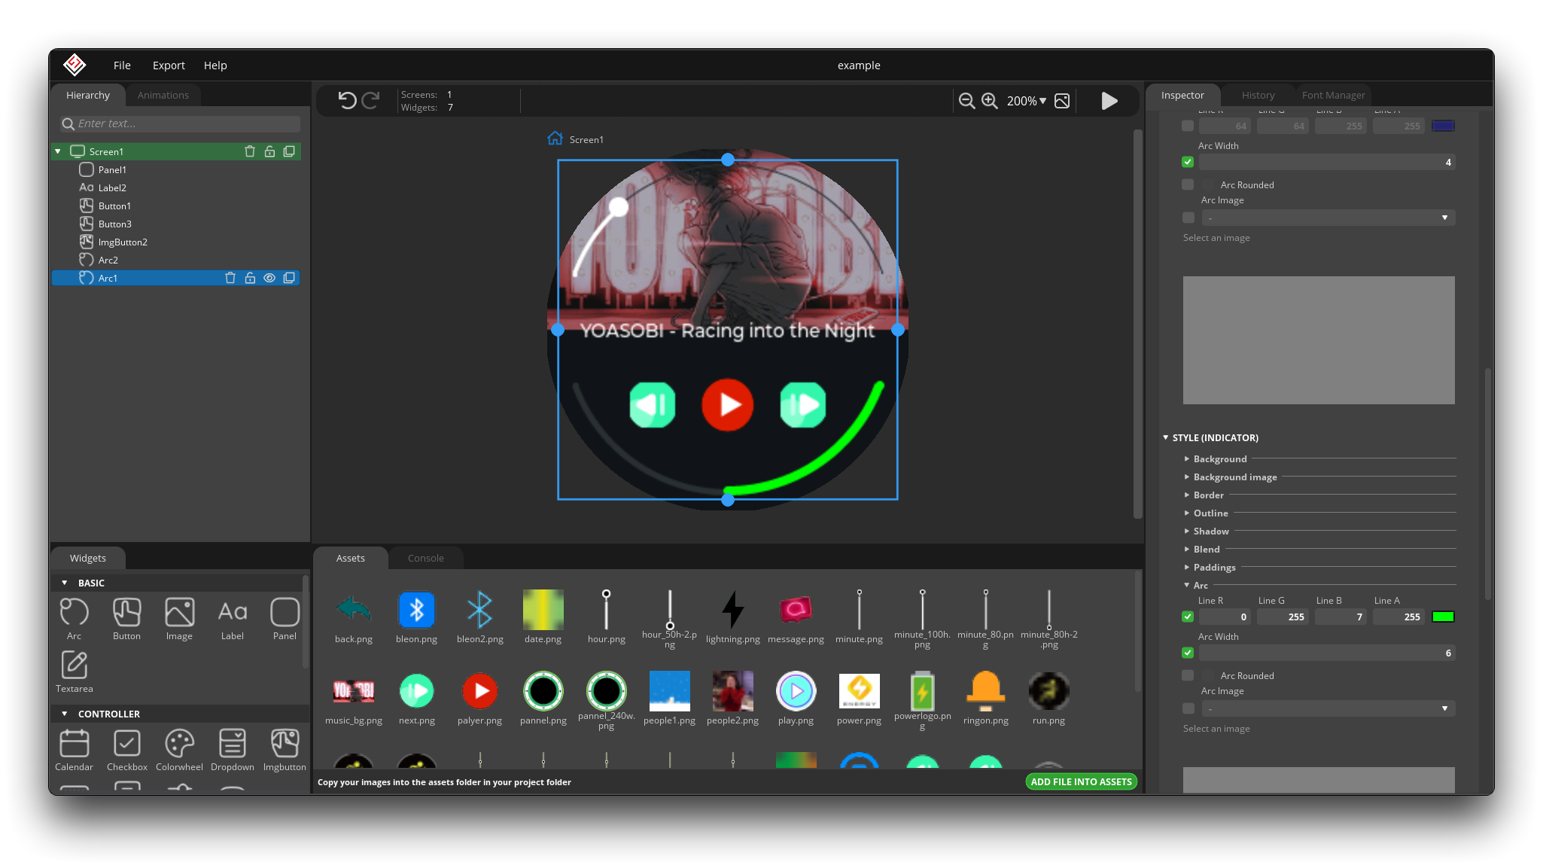This screenshot has width=1543, height=868.
Task: Select the Checkbox controller widget
Action: tap(126, 750)
